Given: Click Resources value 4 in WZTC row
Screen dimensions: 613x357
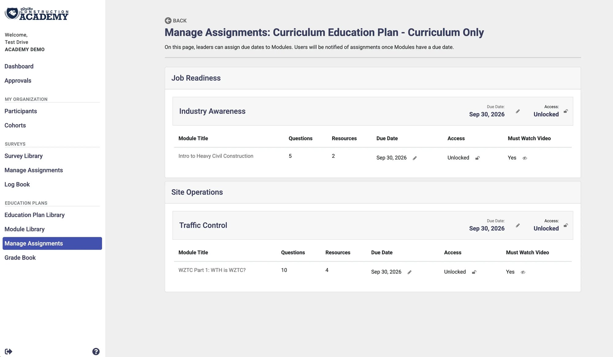Looking at the screenshot, I should (x=327, y=270).
